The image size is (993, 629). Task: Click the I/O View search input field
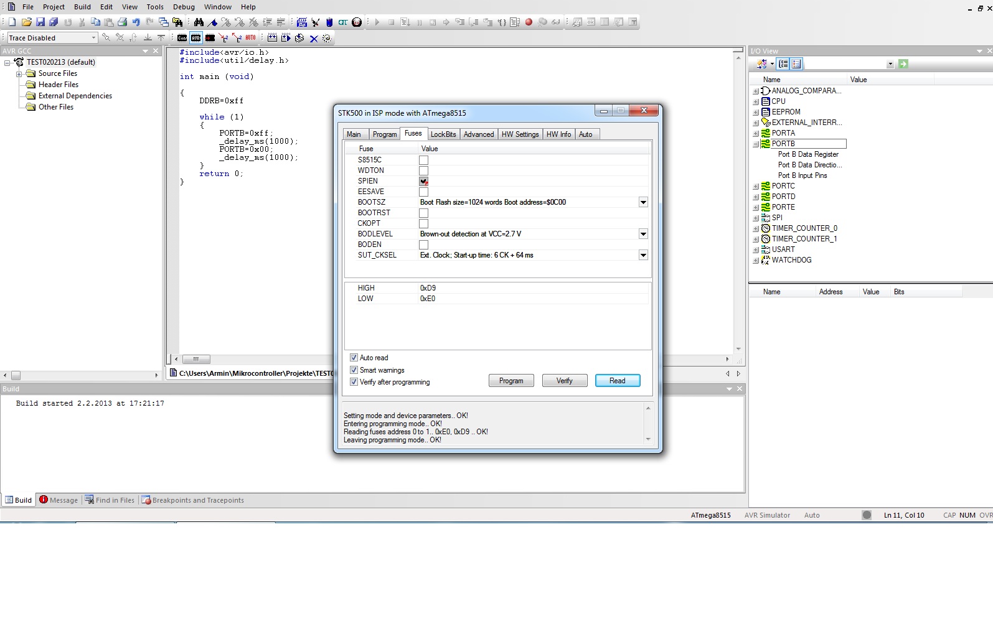click(x=849, y=63)
